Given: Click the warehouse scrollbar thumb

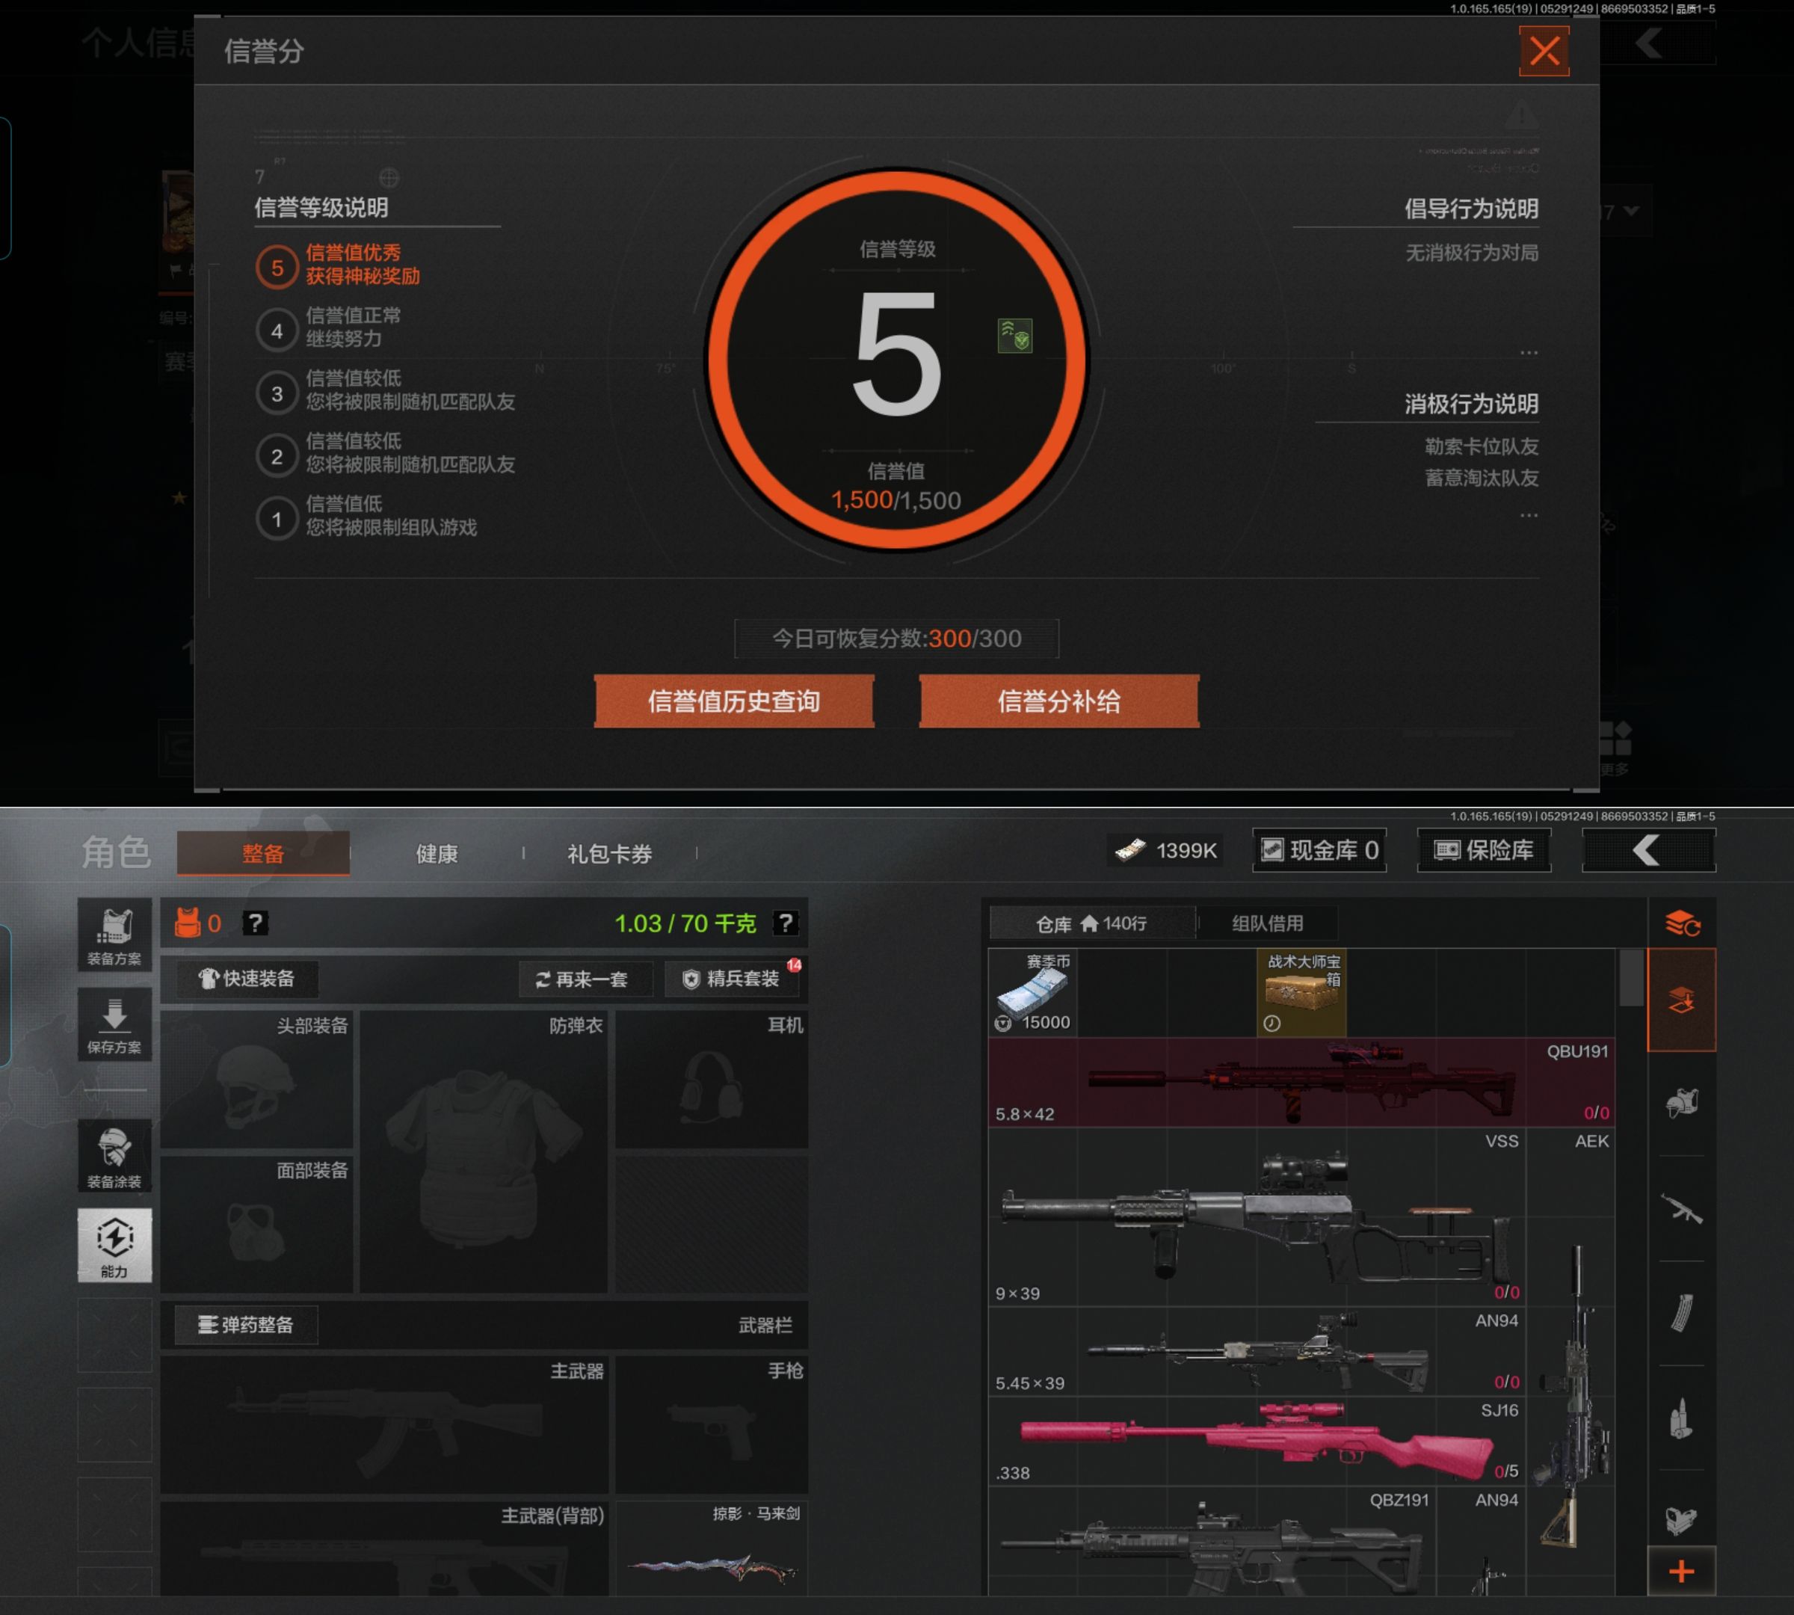Looking at the screenshot, I should click(x=1631, y=977).
